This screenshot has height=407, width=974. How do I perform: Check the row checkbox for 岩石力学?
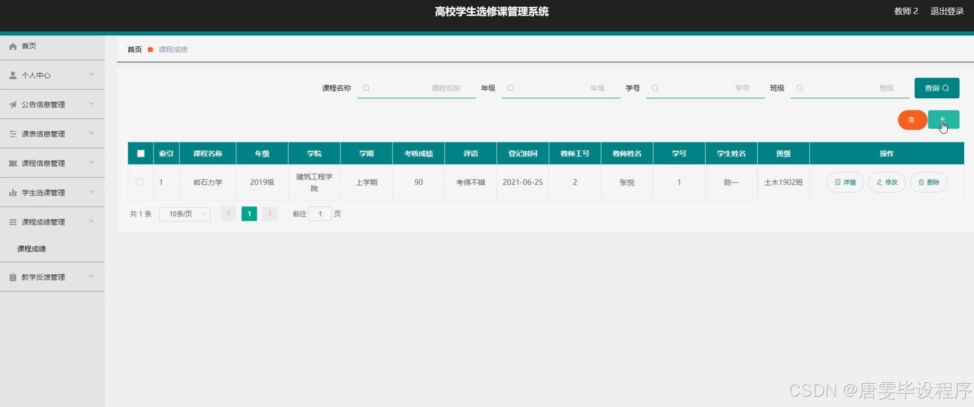pyautogui.click(x=140, y=182)
